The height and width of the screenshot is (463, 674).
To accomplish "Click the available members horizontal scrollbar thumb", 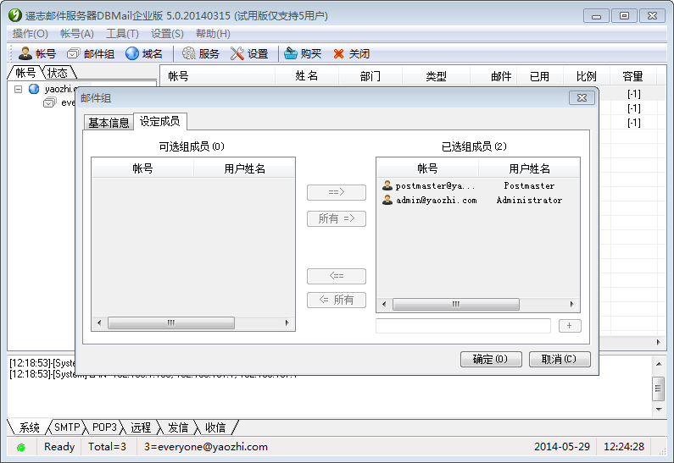I will [x=171, y=322].
